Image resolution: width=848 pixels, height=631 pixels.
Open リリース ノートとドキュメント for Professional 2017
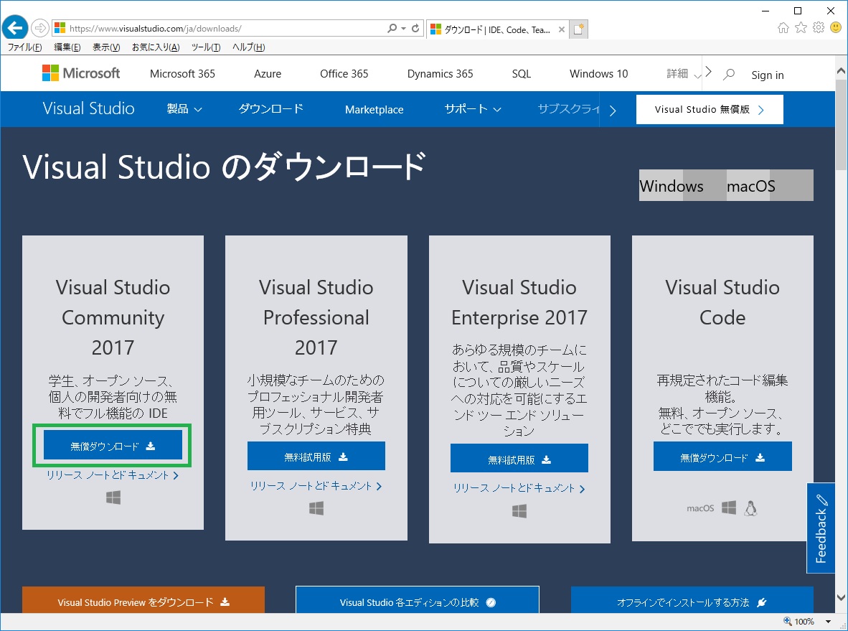[x=316, y=486]
